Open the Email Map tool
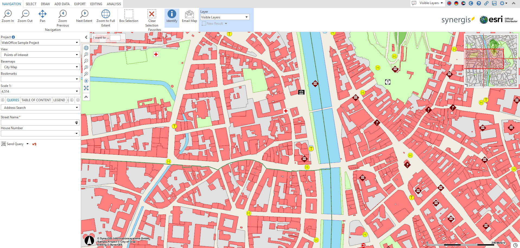The image size is (520, 248). coord(189,16)
